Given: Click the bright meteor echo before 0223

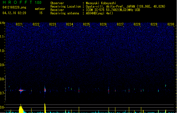Looking at the screenshot, I should (x=45, y=90).
